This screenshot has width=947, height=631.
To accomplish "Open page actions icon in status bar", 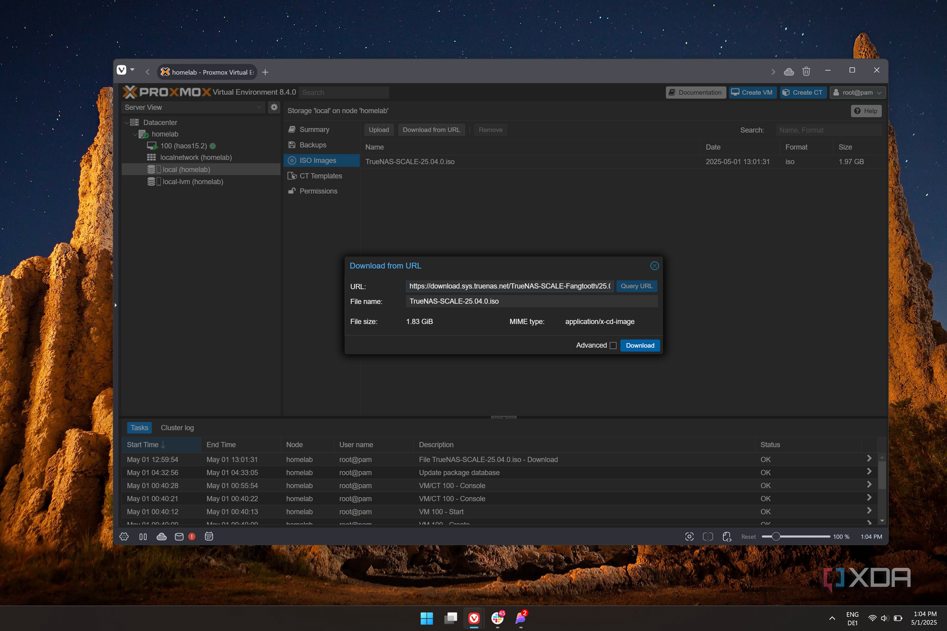I will click(727, 536).
